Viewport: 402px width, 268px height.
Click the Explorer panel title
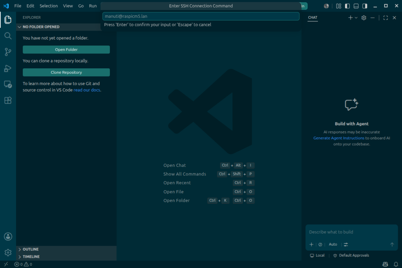click(31, 17)
